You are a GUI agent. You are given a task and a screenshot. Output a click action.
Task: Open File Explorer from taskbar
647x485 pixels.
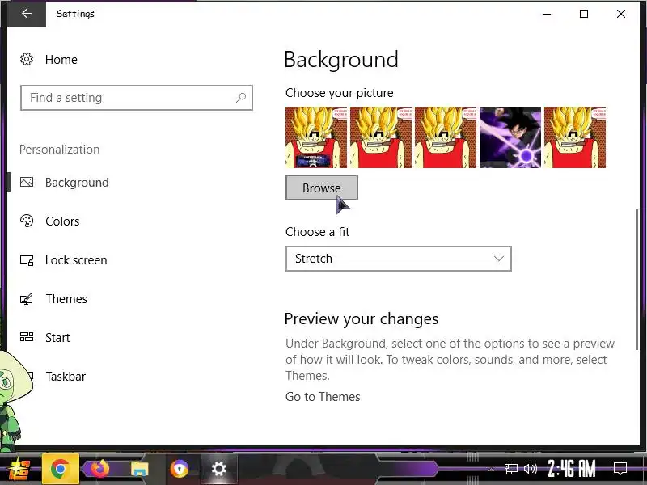139,469
